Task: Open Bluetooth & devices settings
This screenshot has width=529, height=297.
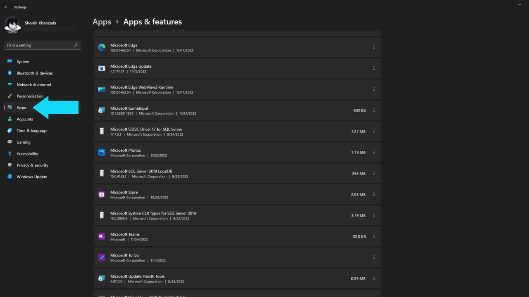Action: (43, 73)
